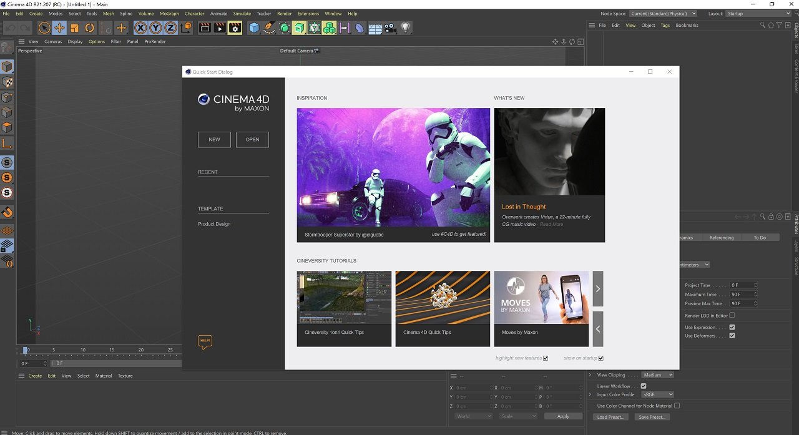Add a Light object from toolbar
This screenshot has height=435, width=799.
(x=406, y=27)
